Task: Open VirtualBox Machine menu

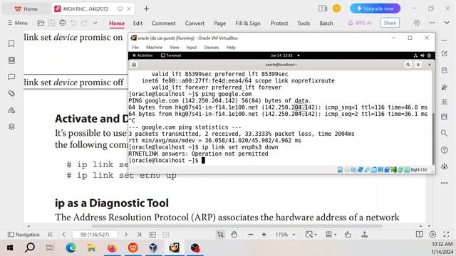Action: coord(154,48)
